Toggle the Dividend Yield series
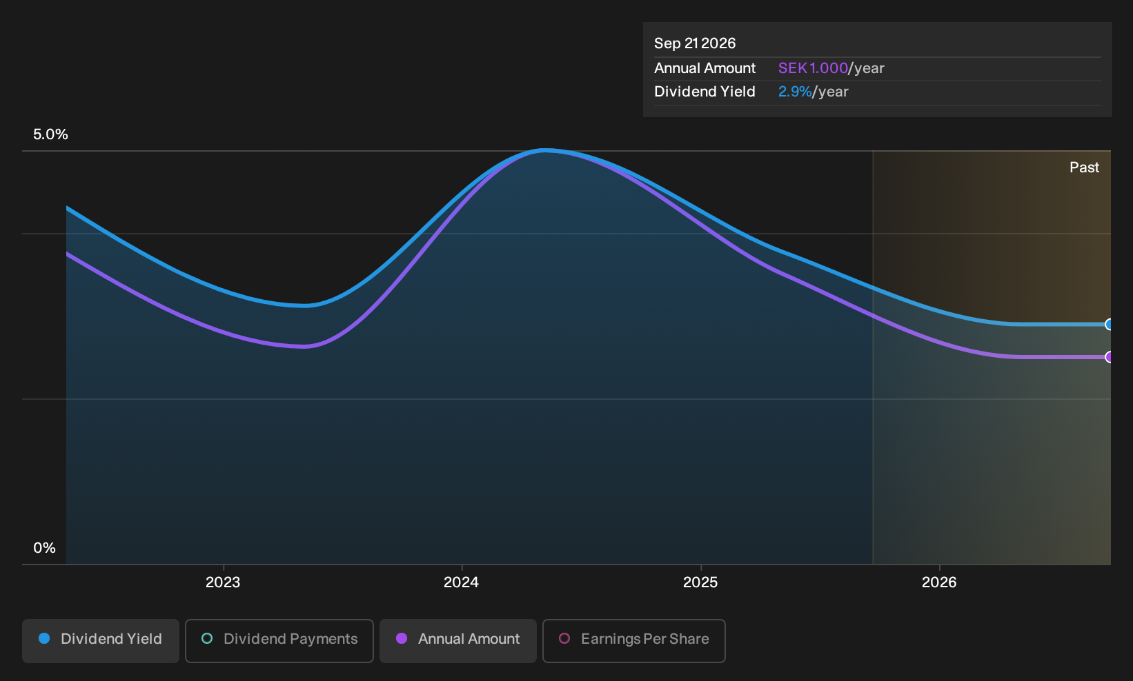This screenshot has height=681, width=1133. click(101, 640)
